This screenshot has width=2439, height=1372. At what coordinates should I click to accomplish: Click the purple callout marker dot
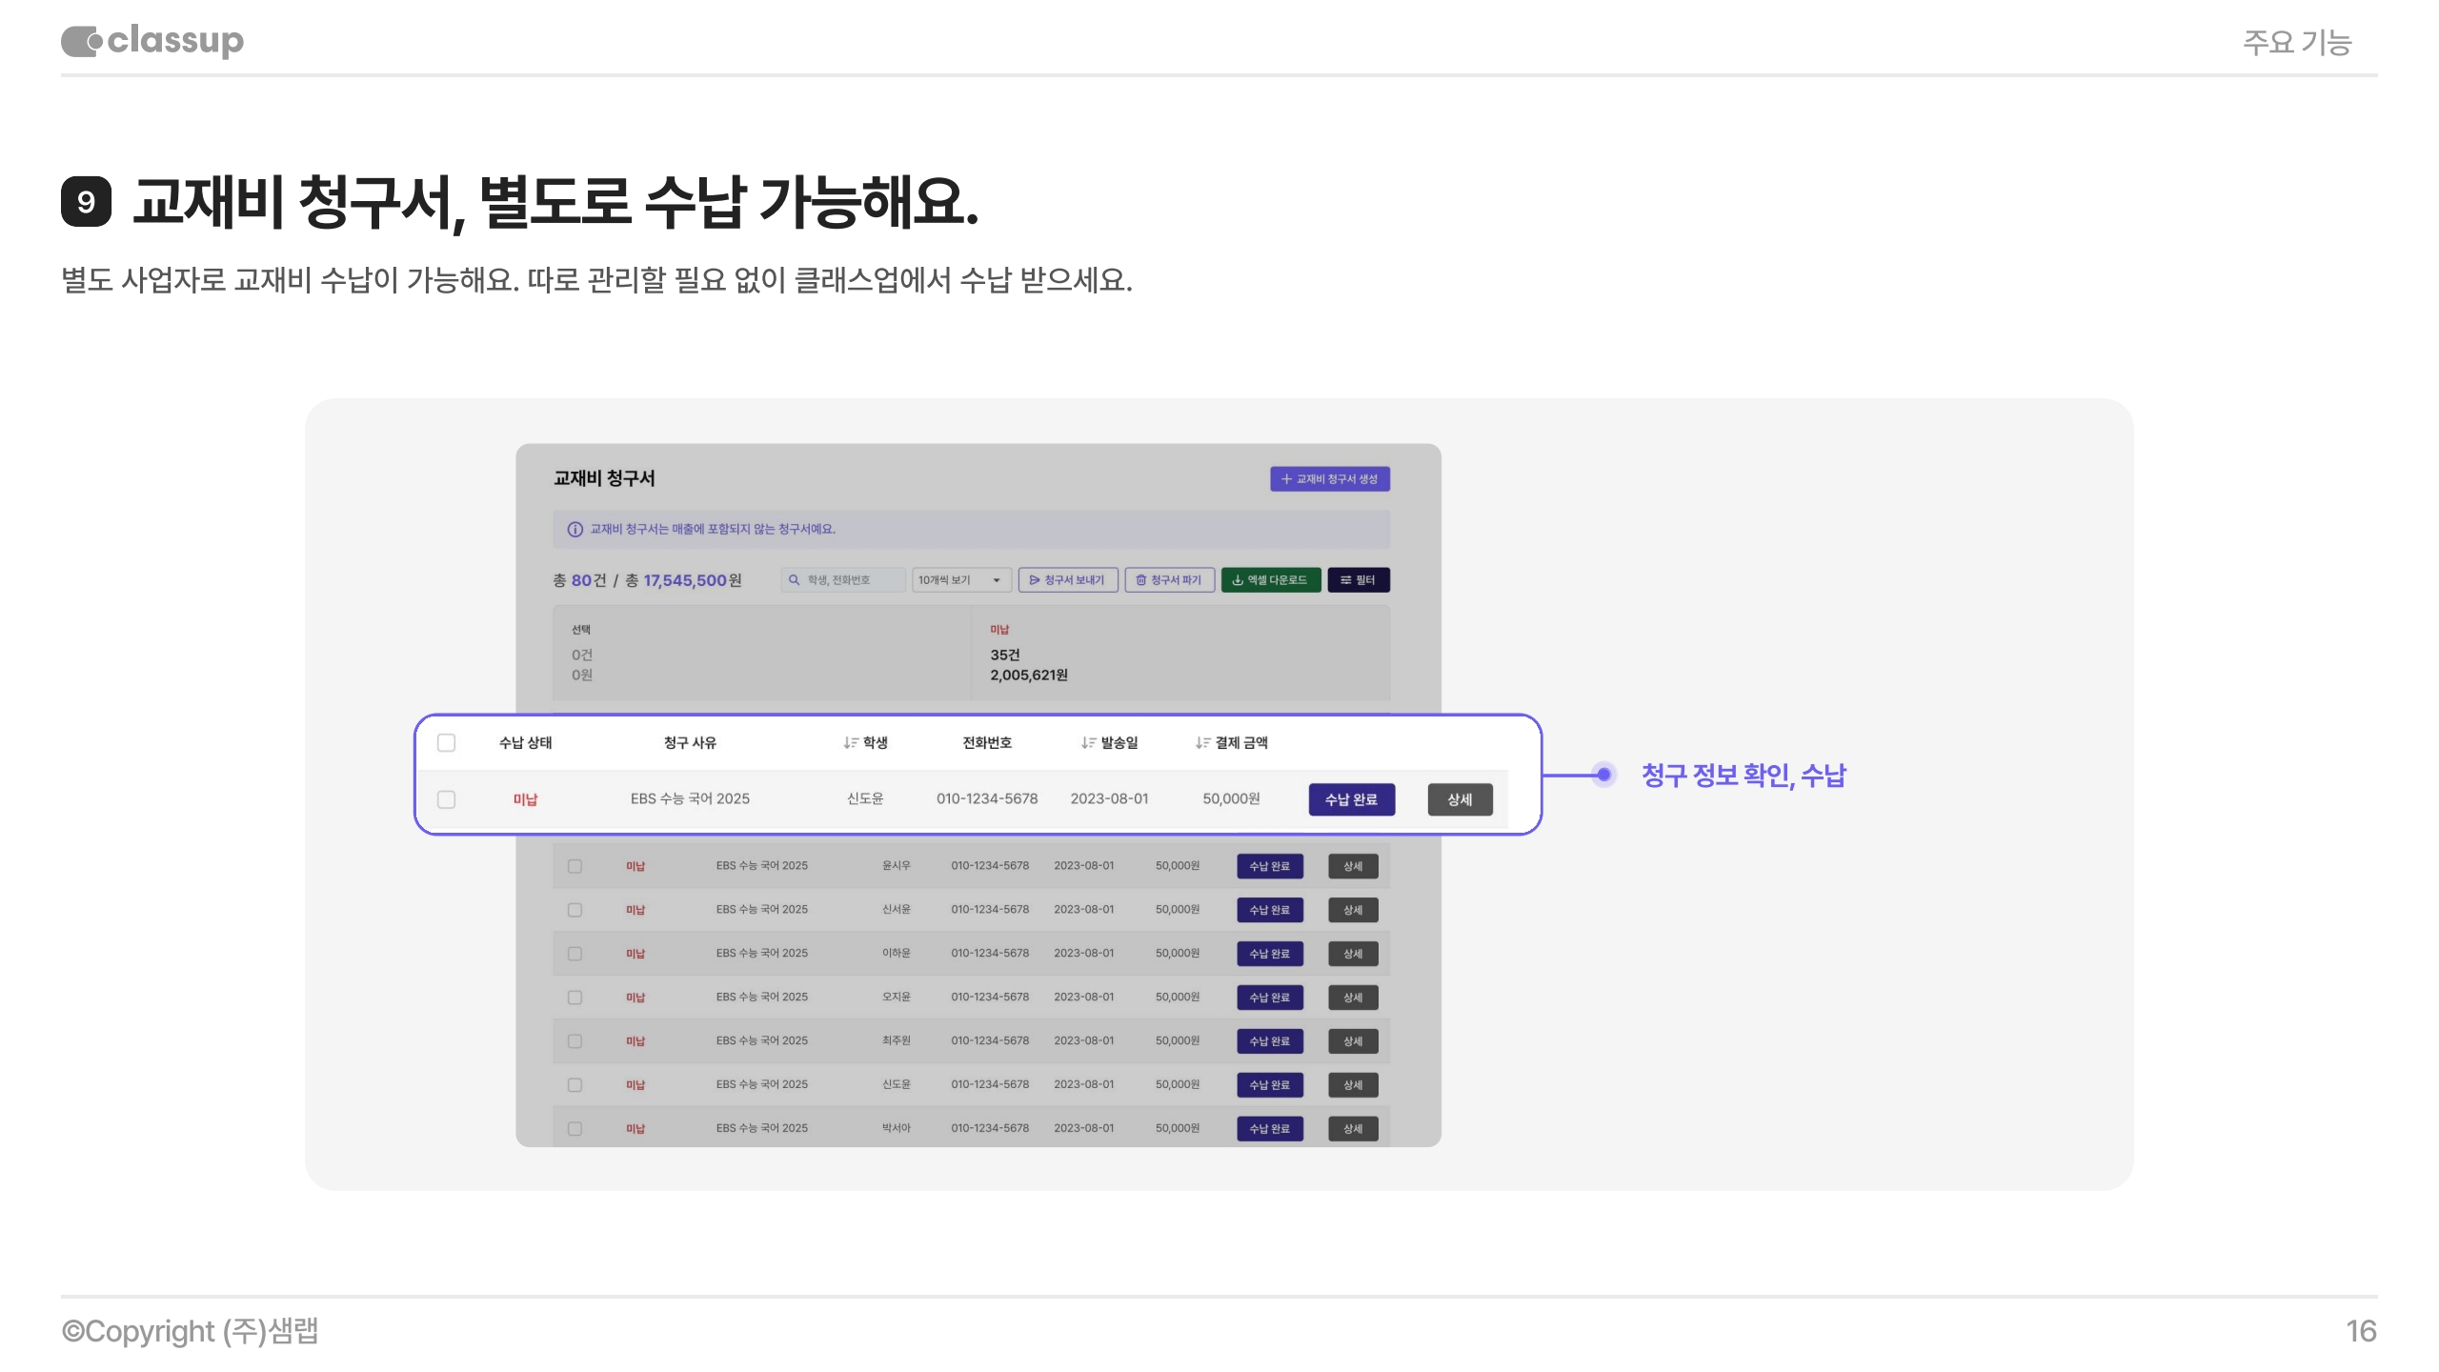click(x=1604, y=775)
